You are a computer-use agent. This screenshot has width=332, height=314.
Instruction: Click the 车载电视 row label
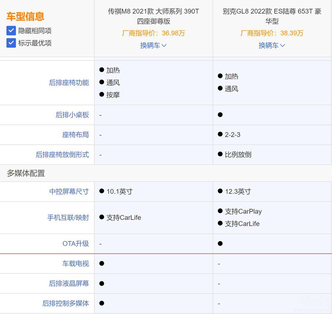[75, 264]
